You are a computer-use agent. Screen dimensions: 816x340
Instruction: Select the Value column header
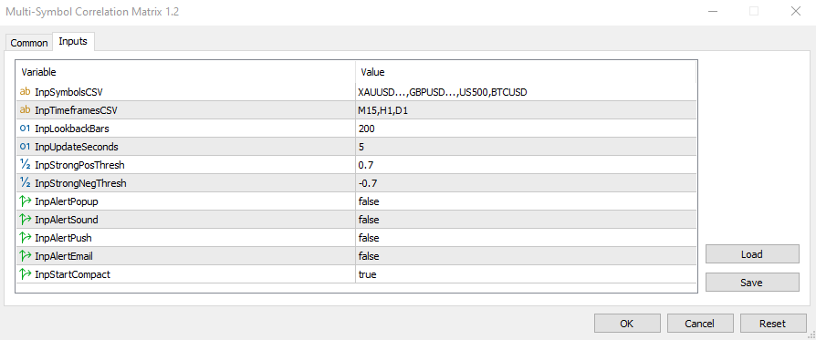click(526, 72)
